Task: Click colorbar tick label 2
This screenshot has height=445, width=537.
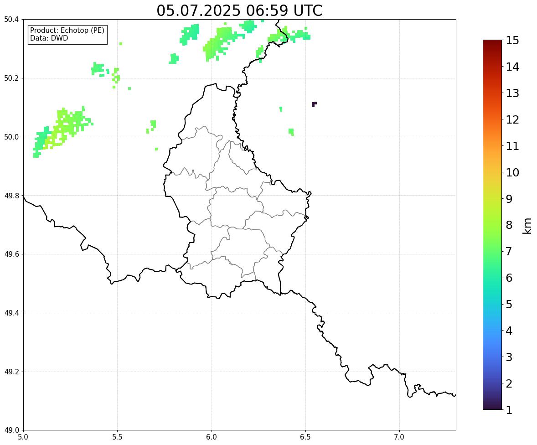Action: tap(509, 383)
